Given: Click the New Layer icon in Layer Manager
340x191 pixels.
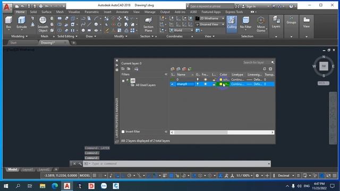Looking at the screenshot, I should (173, 69).
